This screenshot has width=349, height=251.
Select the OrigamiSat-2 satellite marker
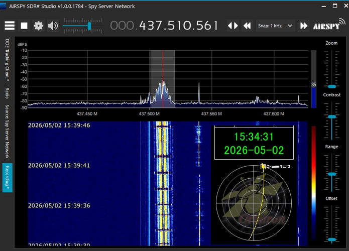coord(263,167)
